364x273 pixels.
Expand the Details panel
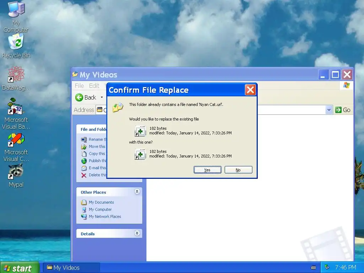click(x=137, y=233)
